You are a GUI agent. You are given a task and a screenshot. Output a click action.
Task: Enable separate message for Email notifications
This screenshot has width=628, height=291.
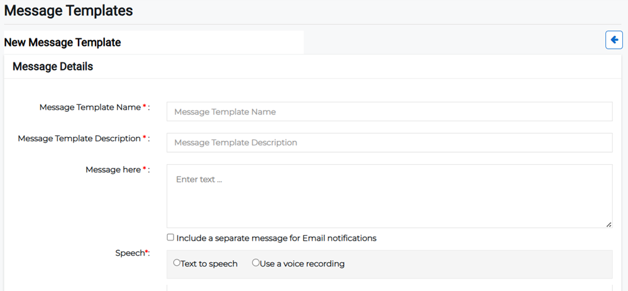[170, 238]
